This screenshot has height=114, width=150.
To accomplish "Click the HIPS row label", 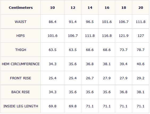I will coord(20,36).
